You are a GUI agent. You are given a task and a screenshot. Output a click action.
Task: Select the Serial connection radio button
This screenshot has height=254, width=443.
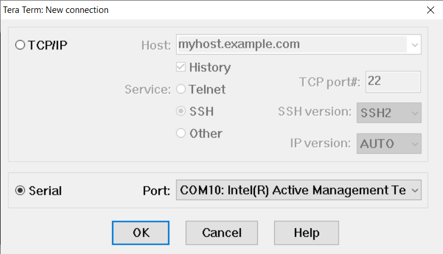21,190
